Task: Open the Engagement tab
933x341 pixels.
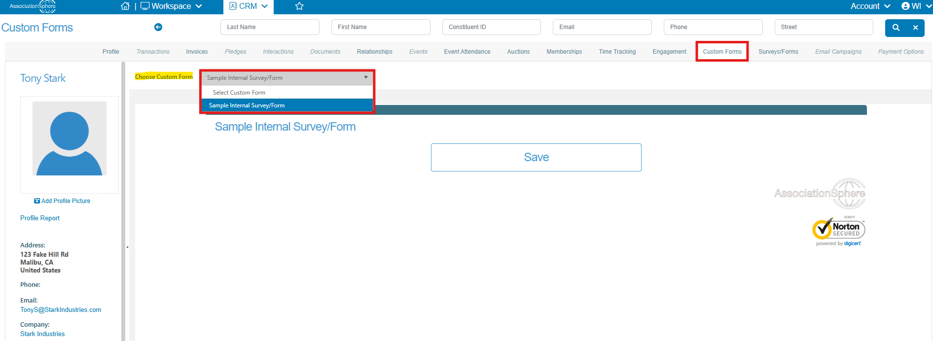Action: tap(669, 52)
